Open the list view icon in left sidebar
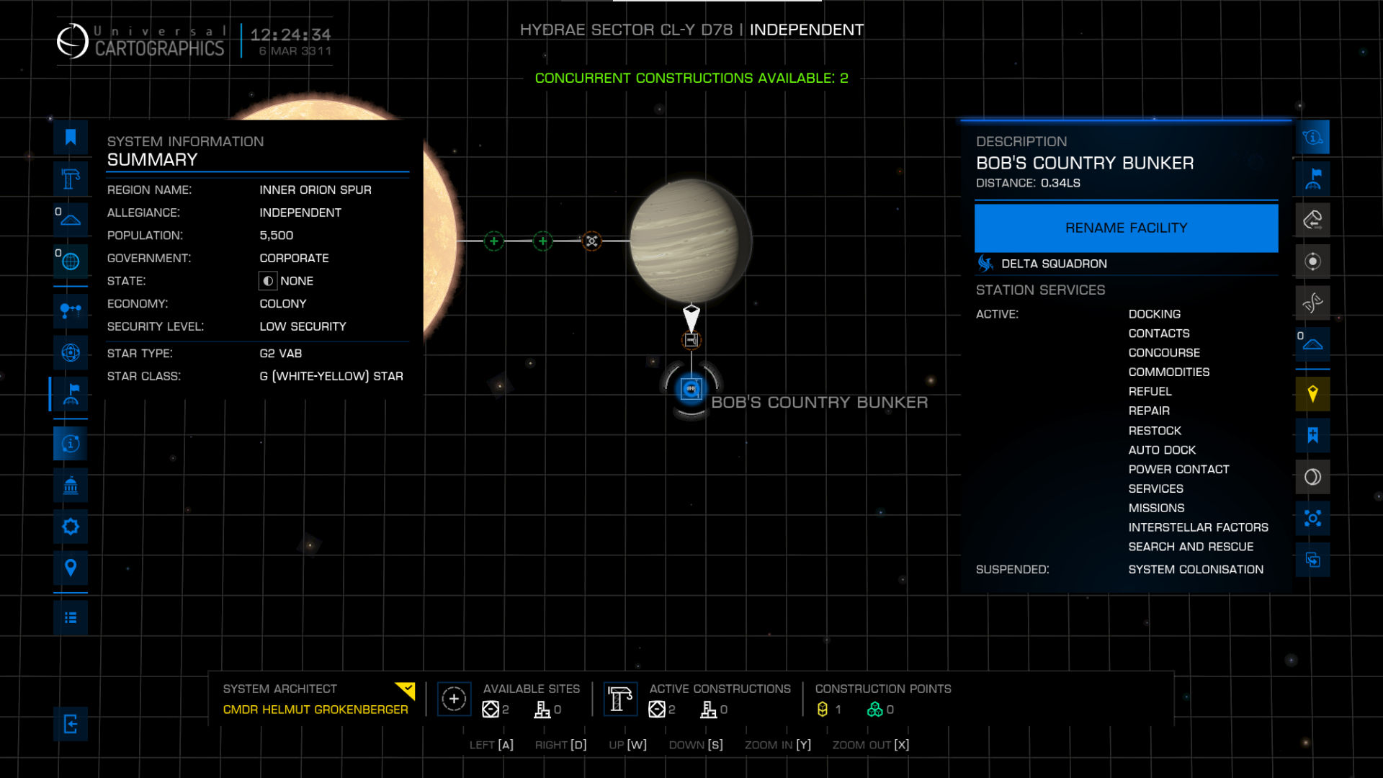The height and width of the screenshot is (778, 1383). (71, 618)
